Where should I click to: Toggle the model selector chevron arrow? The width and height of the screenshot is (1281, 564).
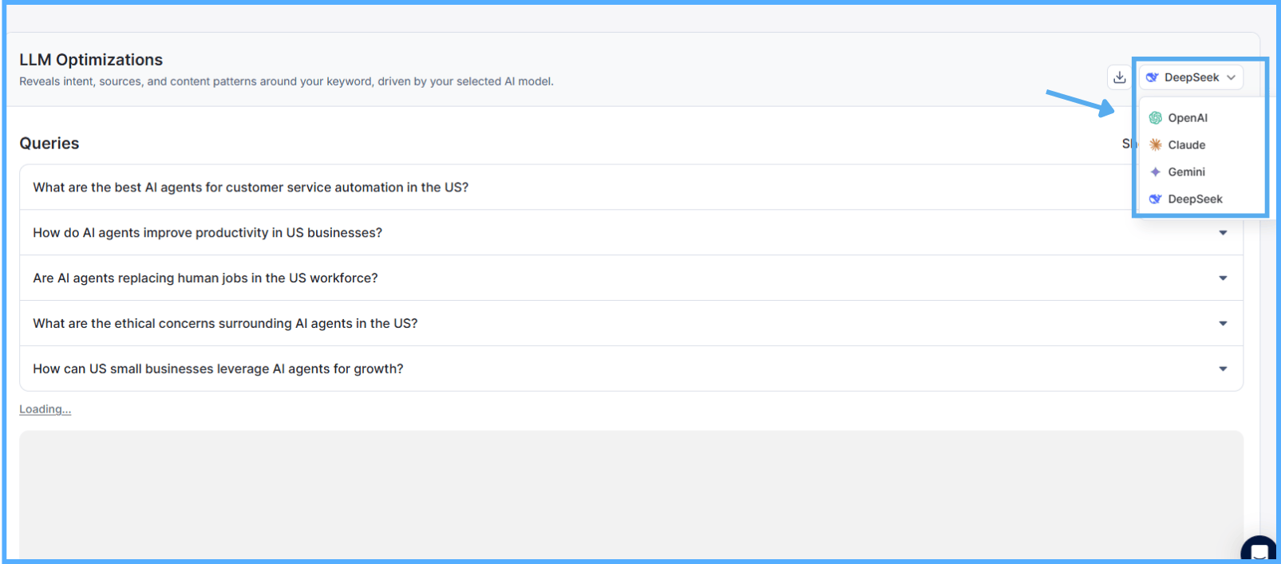pyautogui.click(x=1232, y=77)
